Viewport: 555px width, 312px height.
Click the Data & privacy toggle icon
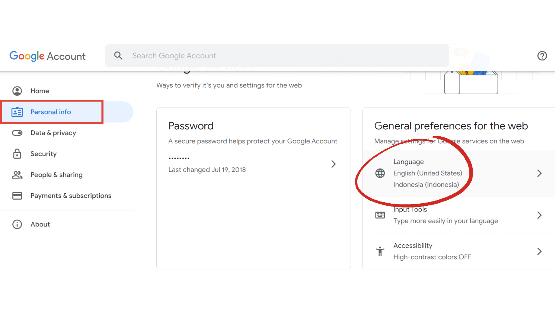point(17,133)
